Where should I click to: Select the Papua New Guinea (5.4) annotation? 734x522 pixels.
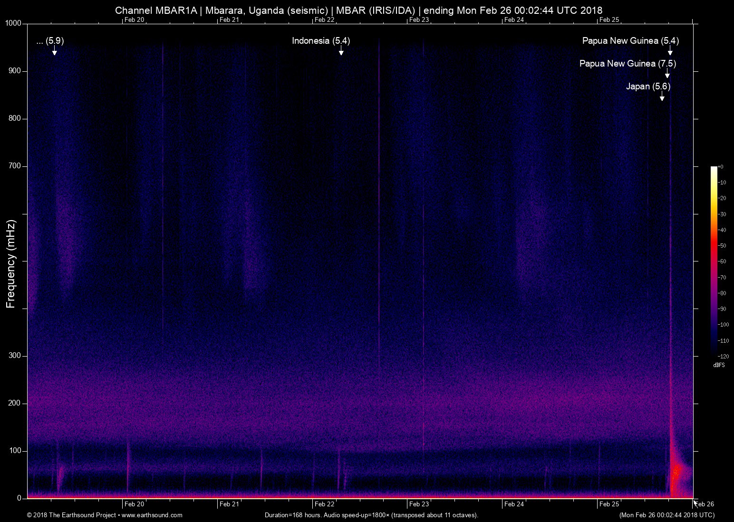click(x=631, y=41)
